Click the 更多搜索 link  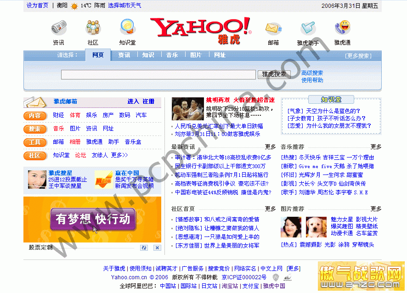point(358,56)
